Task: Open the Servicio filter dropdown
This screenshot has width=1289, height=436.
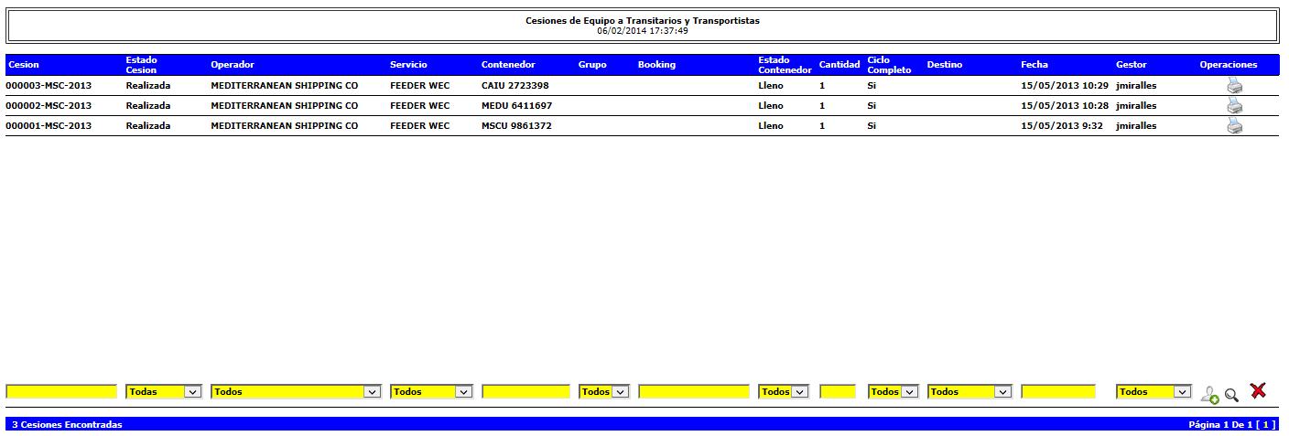Action: tap(431, 391)
